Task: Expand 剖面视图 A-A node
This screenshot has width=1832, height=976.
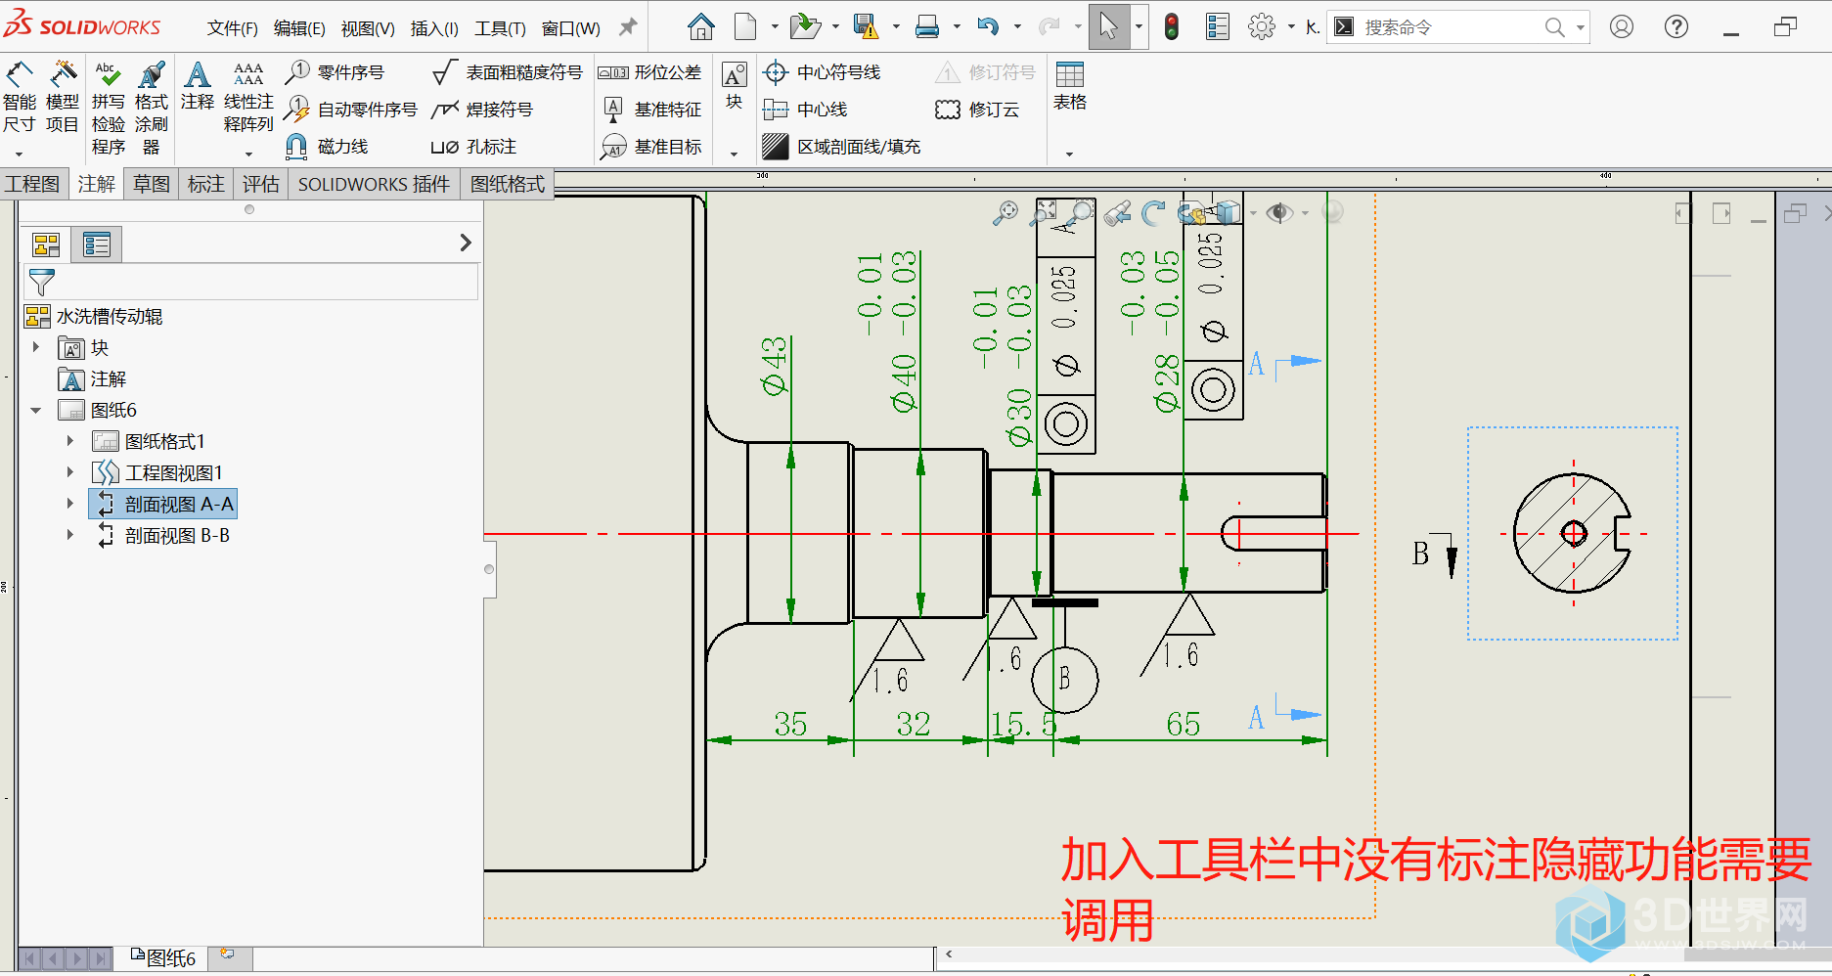Action: [69, 504]
